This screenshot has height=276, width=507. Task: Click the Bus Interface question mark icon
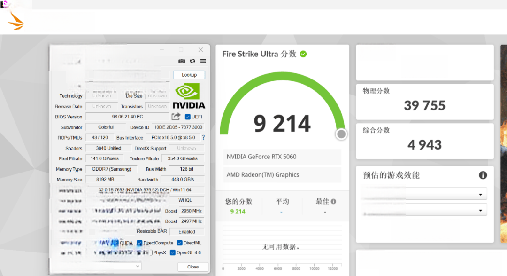point(203,138)
